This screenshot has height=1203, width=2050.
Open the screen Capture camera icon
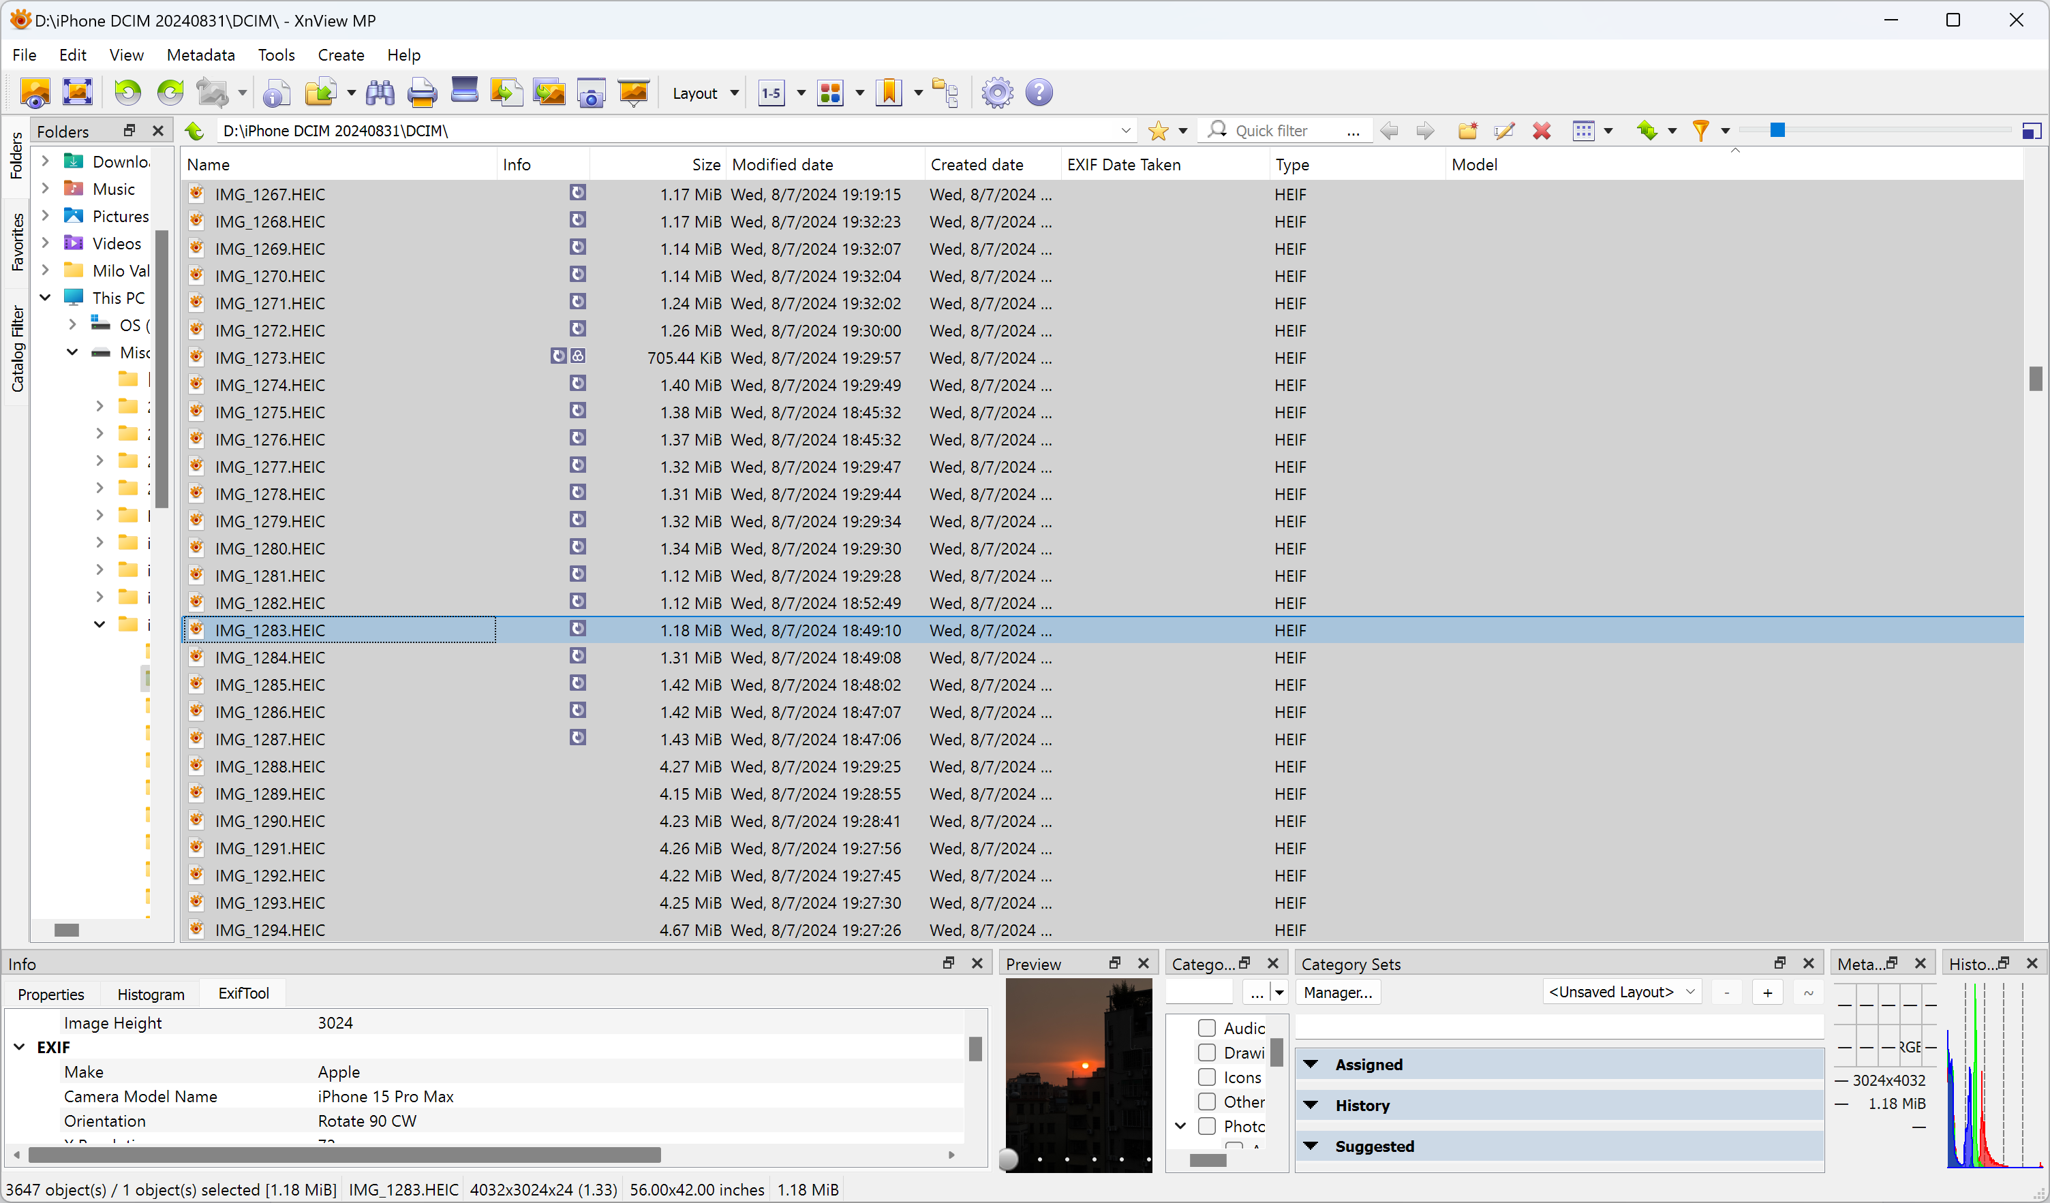591,93
